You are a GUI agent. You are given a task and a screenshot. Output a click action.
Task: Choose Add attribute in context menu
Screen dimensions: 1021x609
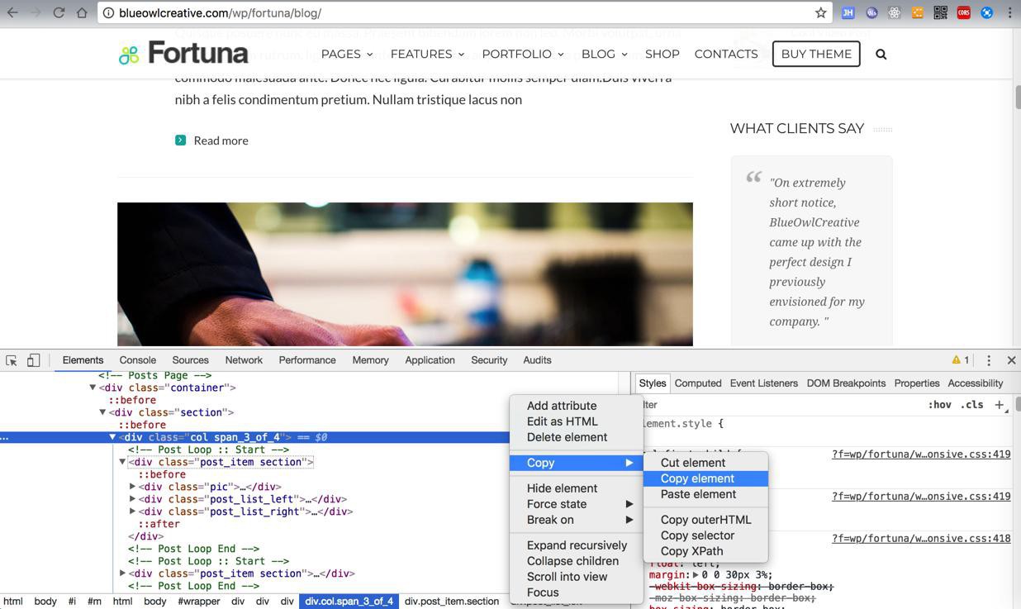pos(576,406)
